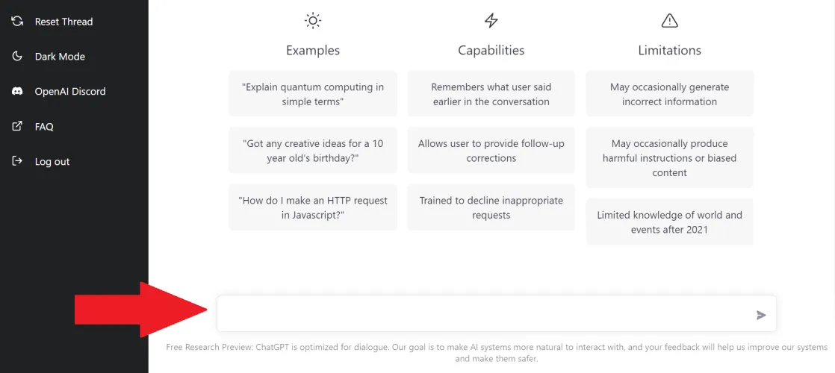Select Reset Thread in the sidebar
This screenshot has height=373, width=835.
coord(63,22)
